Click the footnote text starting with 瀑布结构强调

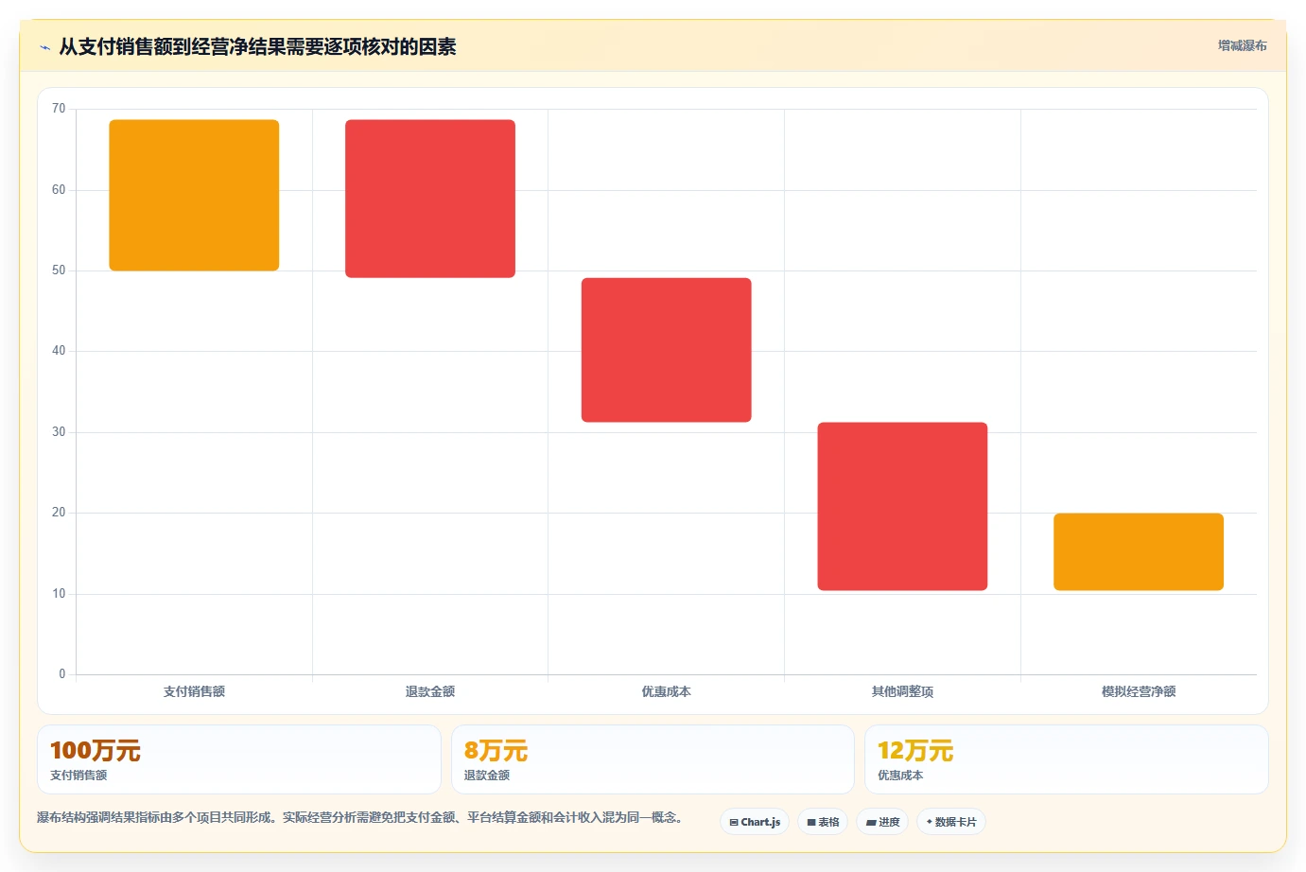(359, 817)
